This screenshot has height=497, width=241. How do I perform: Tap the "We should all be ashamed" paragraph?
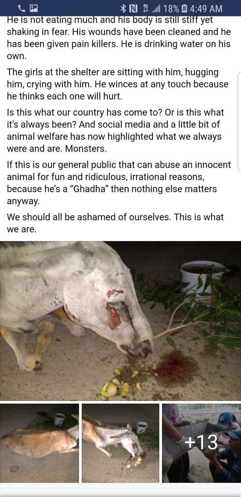click(115, 223)
